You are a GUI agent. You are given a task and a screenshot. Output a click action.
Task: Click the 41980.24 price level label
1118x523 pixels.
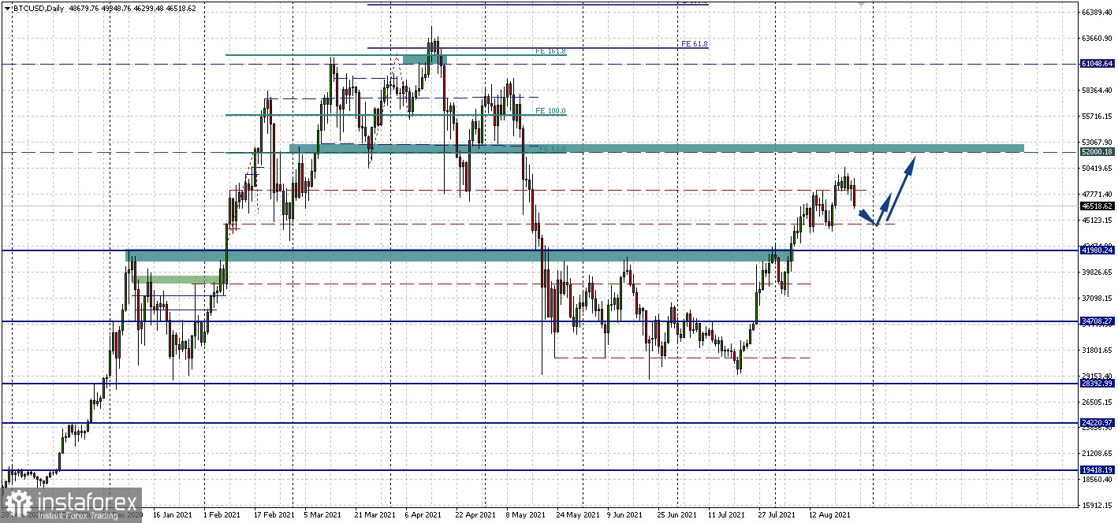1097,250
